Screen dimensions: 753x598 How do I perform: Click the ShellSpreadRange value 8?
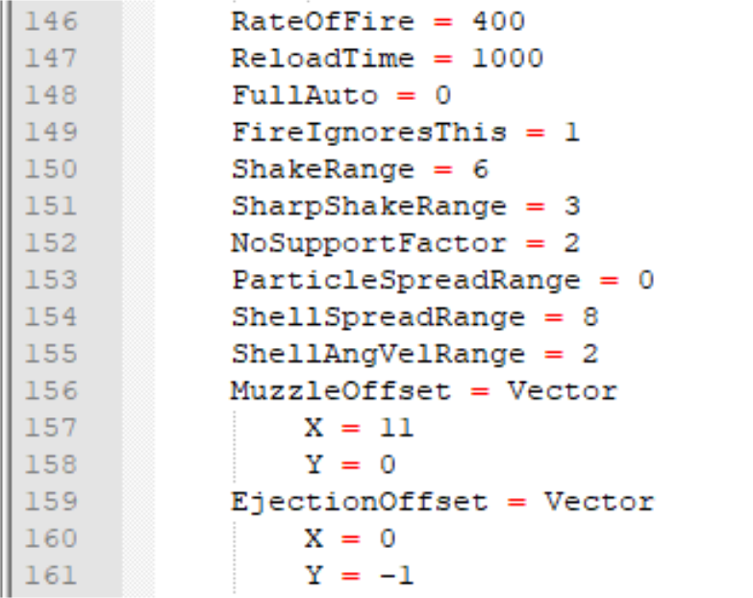590,316
